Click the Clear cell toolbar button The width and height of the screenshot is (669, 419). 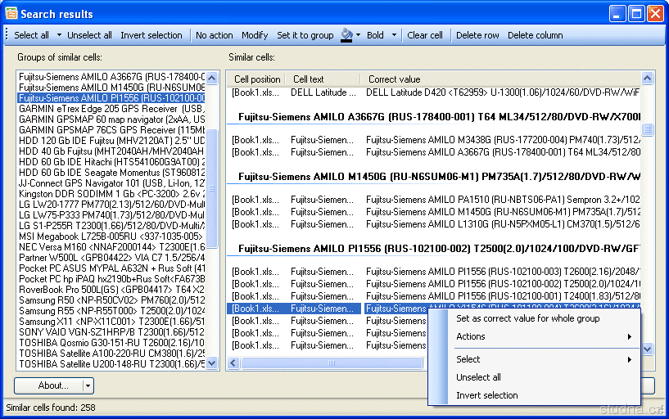tap(425, 35)
